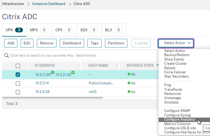
Task: Choose Annotate from action list
Action: (171, 102)
